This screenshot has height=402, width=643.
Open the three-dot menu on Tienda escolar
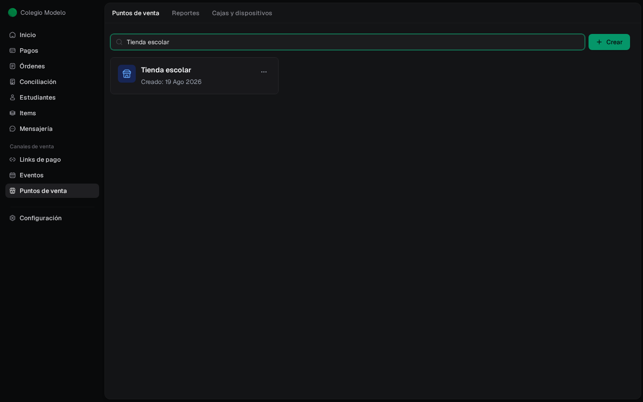264,72
